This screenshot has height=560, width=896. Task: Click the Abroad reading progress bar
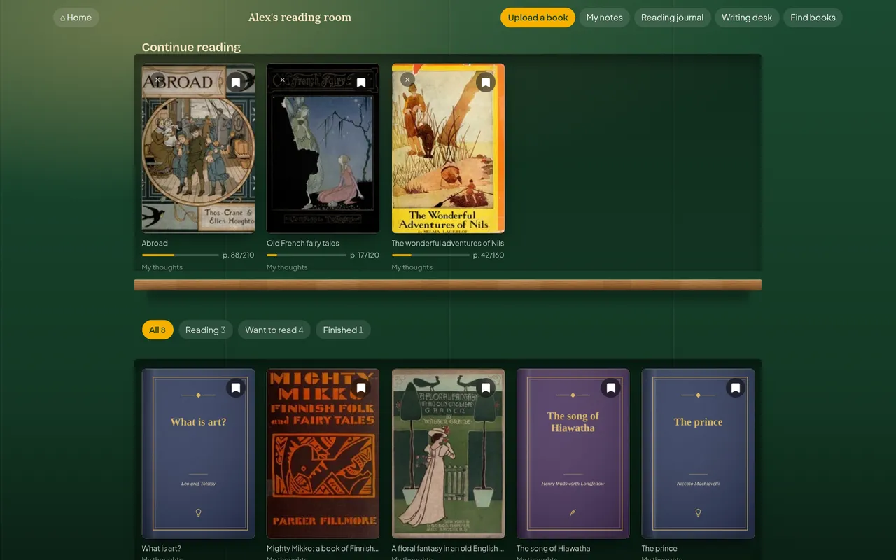click(181, 255)
